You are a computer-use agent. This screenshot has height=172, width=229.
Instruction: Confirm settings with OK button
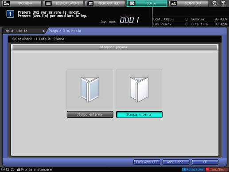(205, 162)
